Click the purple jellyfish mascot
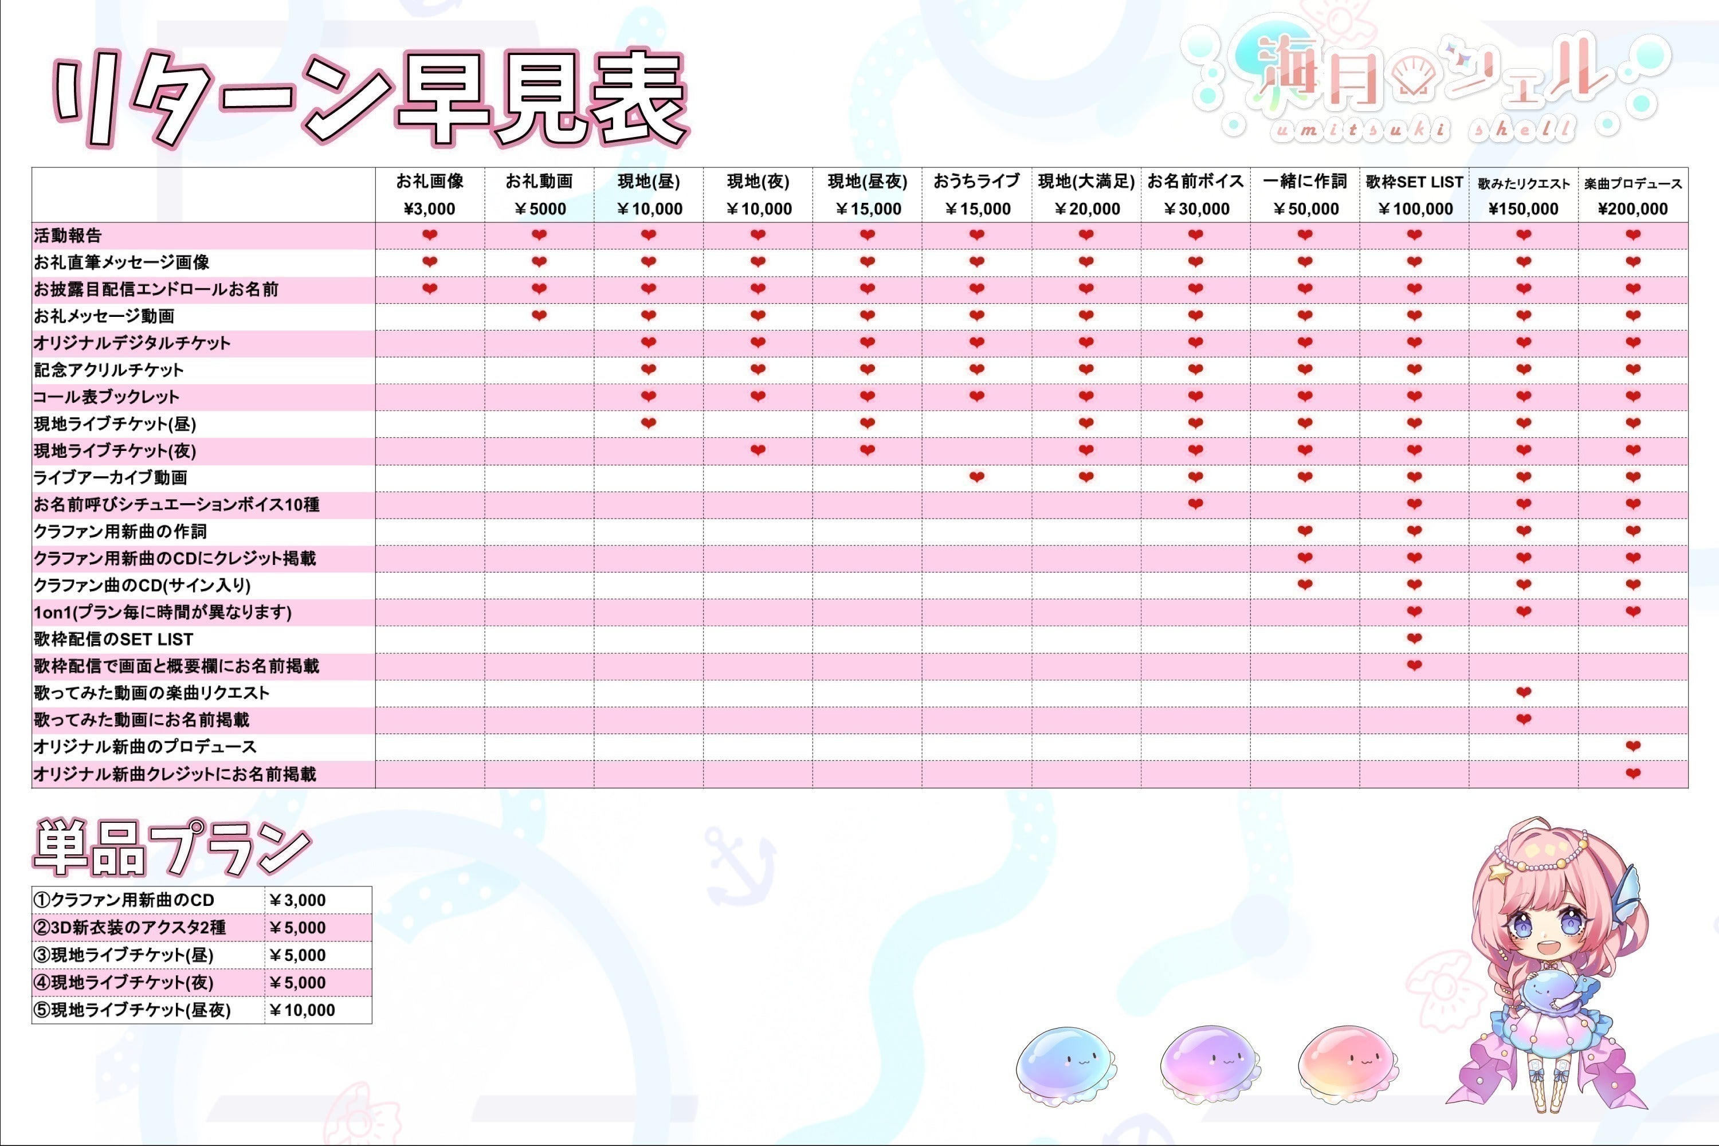 1210,1065
